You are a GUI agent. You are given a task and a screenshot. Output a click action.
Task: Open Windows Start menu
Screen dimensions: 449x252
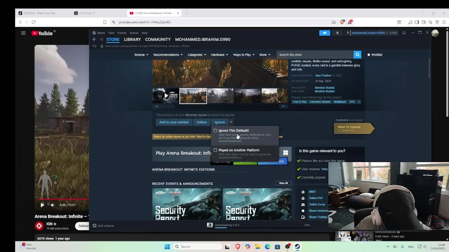[x=167, y=247]
